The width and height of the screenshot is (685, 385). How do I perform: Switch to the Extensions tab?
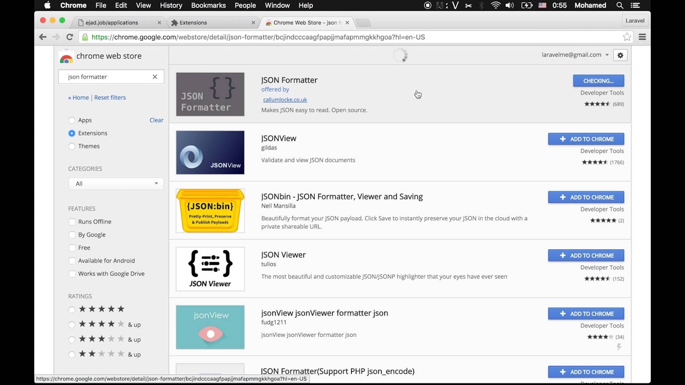(212, 22)
